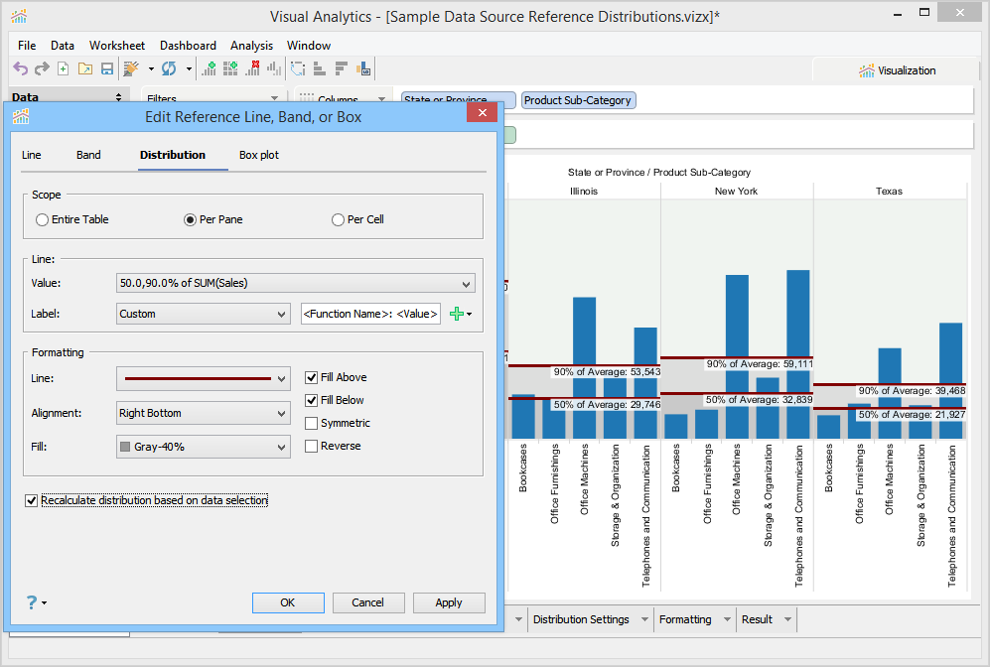The width and height of the screenshot is (990, 667).
Task: Click the chart icon with red X
Action: [x=252, y=68]
